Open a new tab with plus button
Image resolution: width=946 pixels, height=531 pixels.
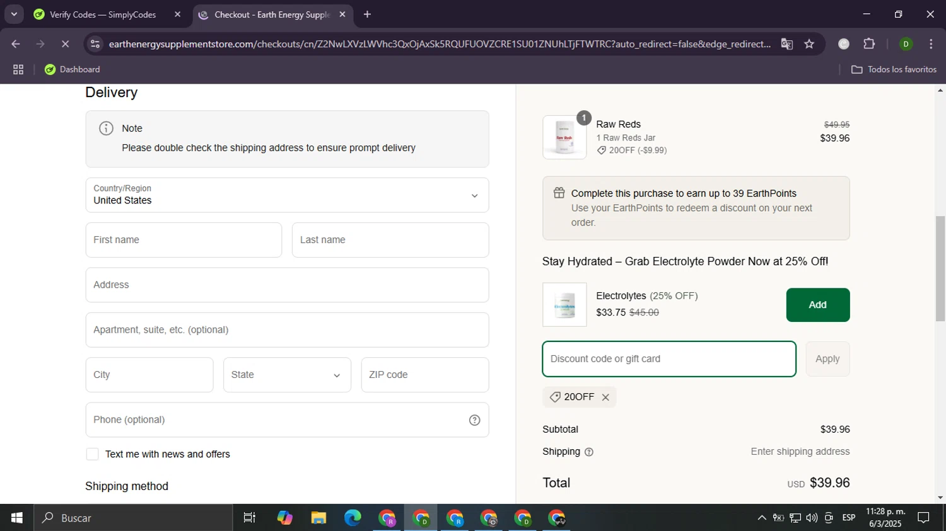point(367,14)
